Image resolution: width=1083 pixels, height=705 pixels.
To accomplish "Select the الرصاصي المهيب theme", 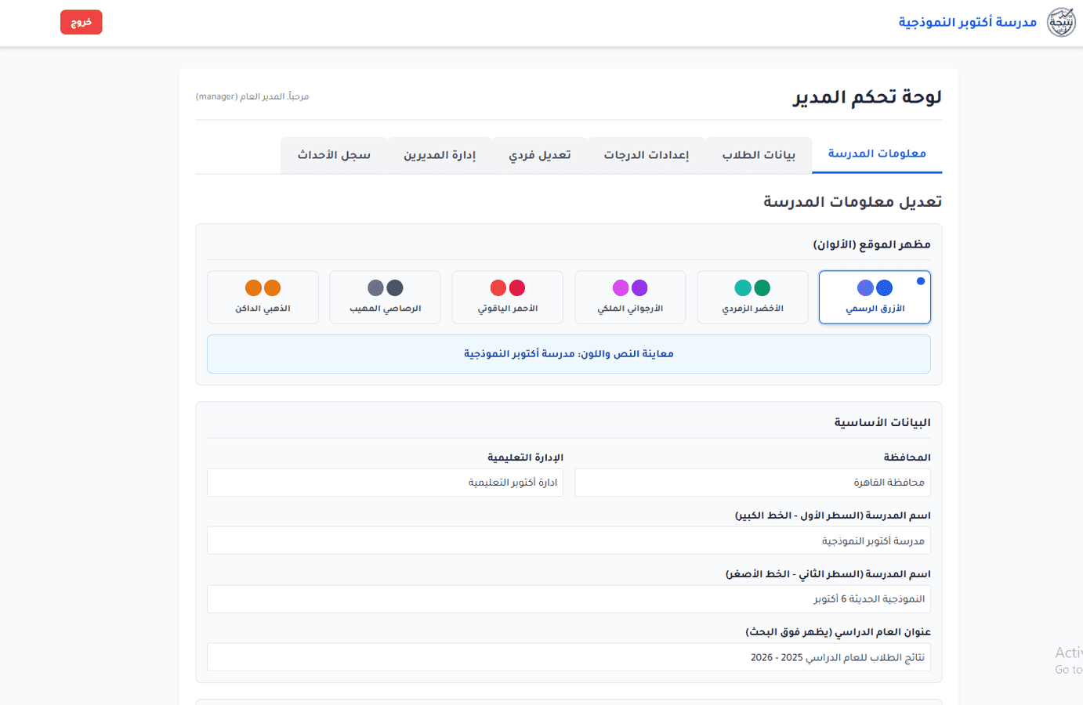I will point(385,297).
